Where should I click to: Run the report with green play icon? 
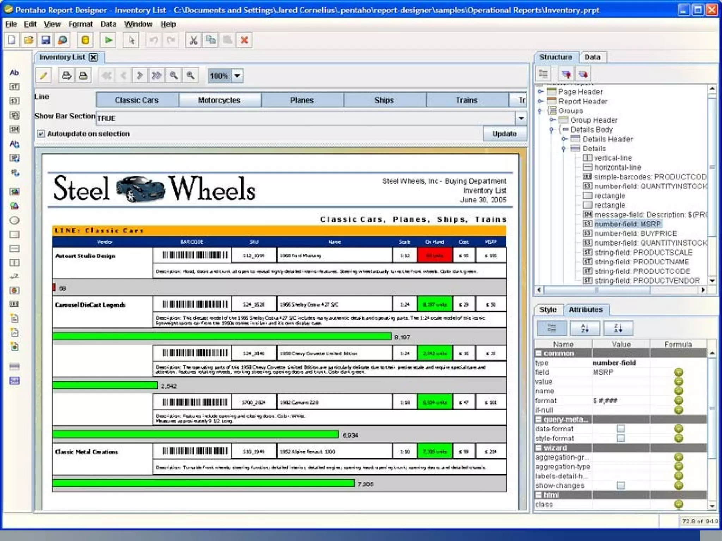[108, 40]
